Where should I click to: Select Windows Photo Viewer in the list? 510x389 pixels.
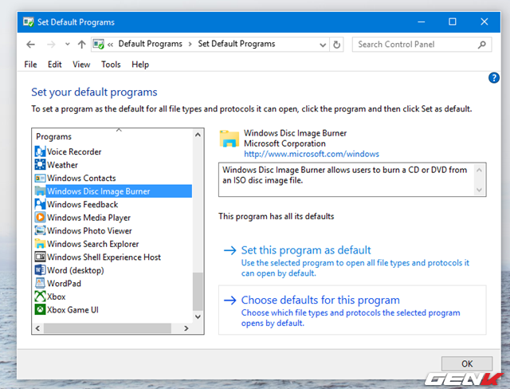89,230
